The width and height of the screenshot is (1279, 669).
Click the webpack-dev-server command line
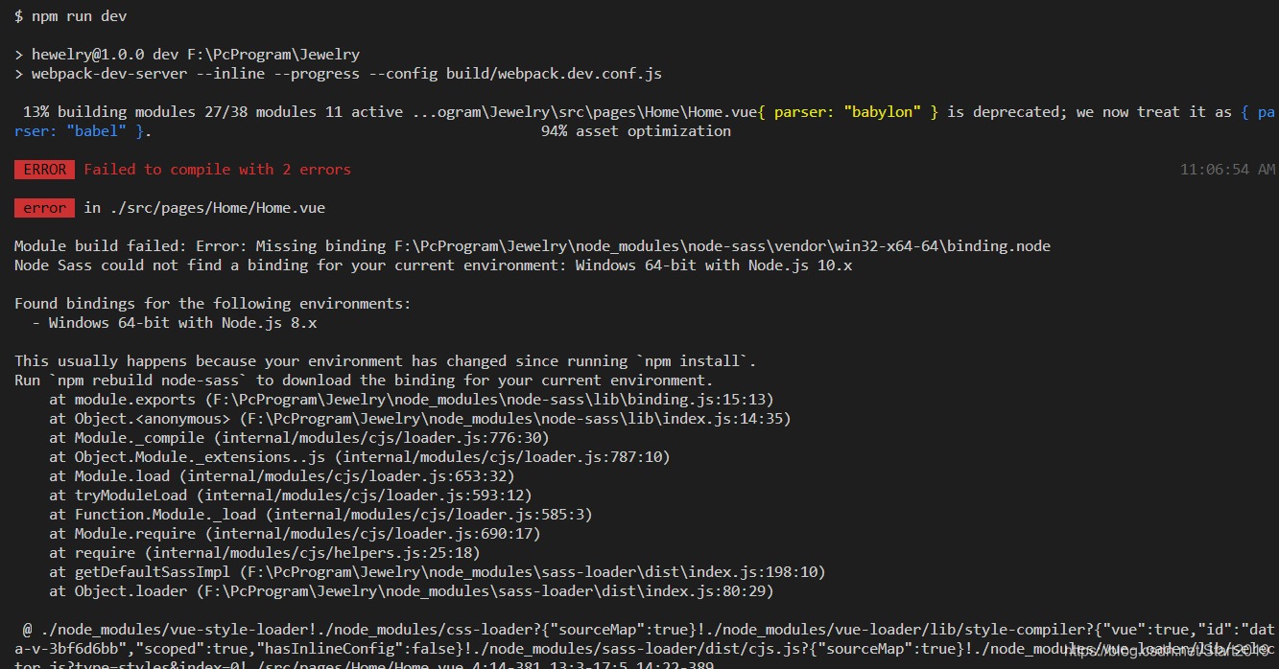point(338,74)
